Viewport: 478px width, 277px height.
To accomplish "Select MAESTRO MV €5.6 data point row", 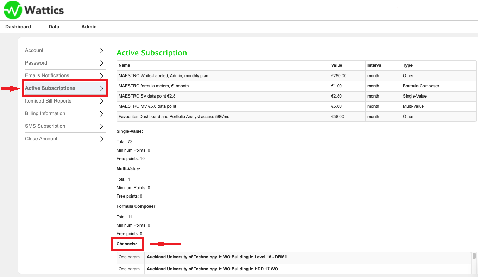I will pyautogui.click(x=296, y=106).
